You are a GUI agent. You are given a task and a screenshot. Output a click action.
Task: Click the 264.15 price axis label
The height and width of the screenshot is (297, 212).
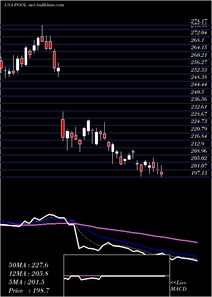[x=199, y=48]
